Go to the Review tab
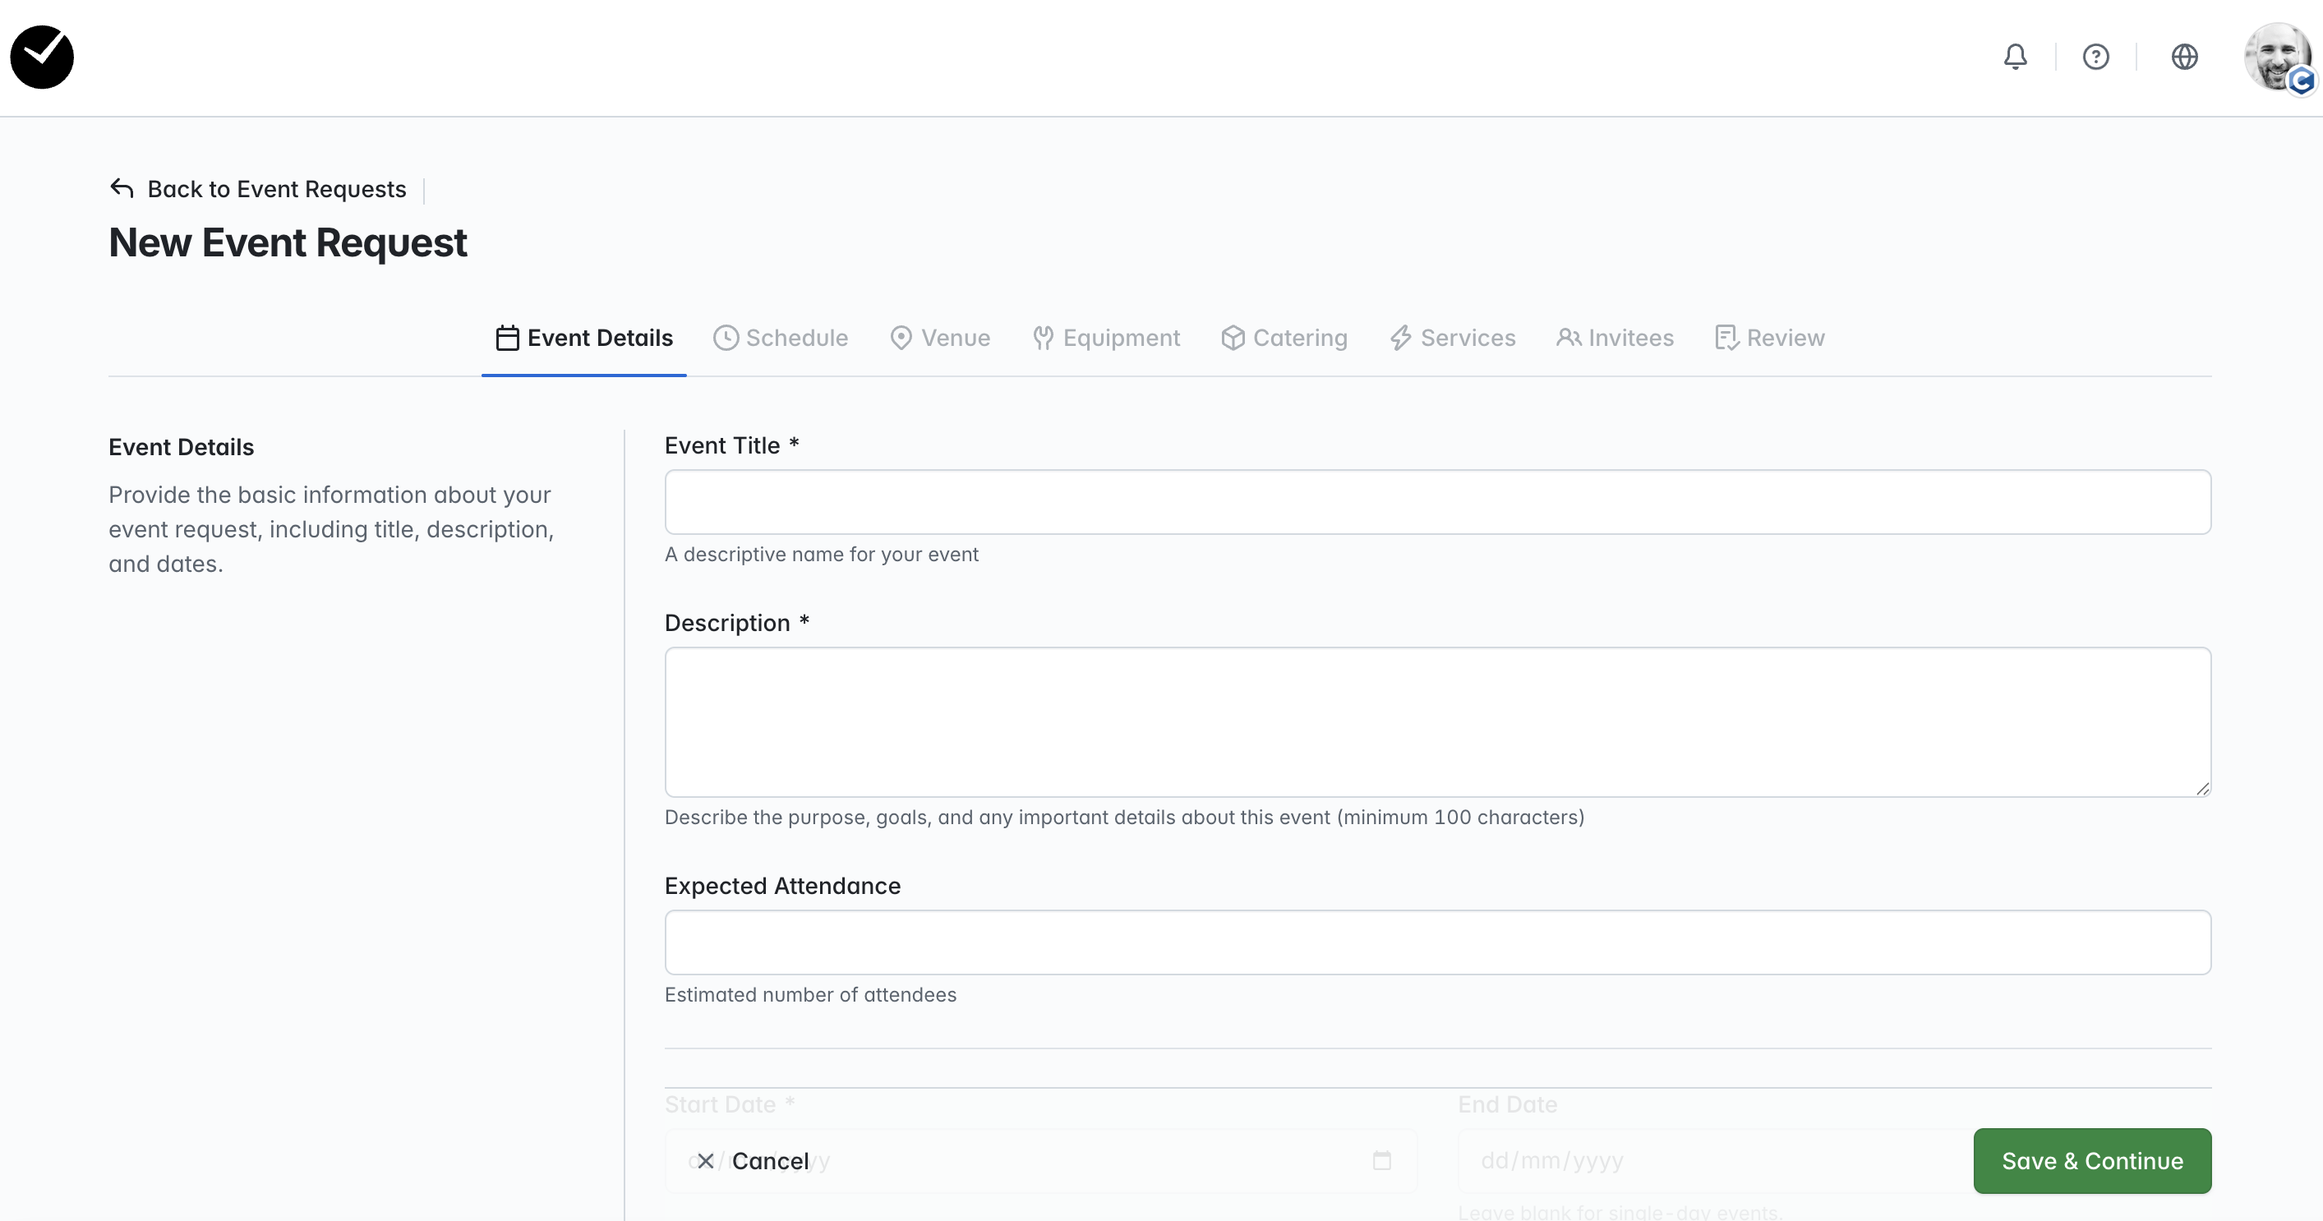This screenshot has height=1221, width=2323. (x=1769, y=339)
